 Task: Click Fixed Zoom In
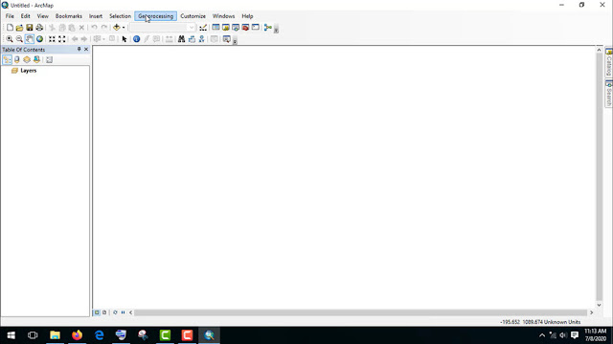pyautogui.click(x=52, y=39)
